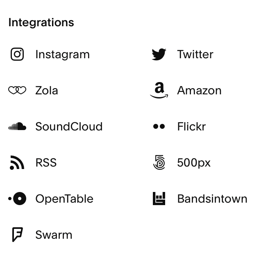Image resolution: width=268 pixels, height=265 pixels.
Task: Click the Bandsintown logo icon
Action: tap(159, 199)
